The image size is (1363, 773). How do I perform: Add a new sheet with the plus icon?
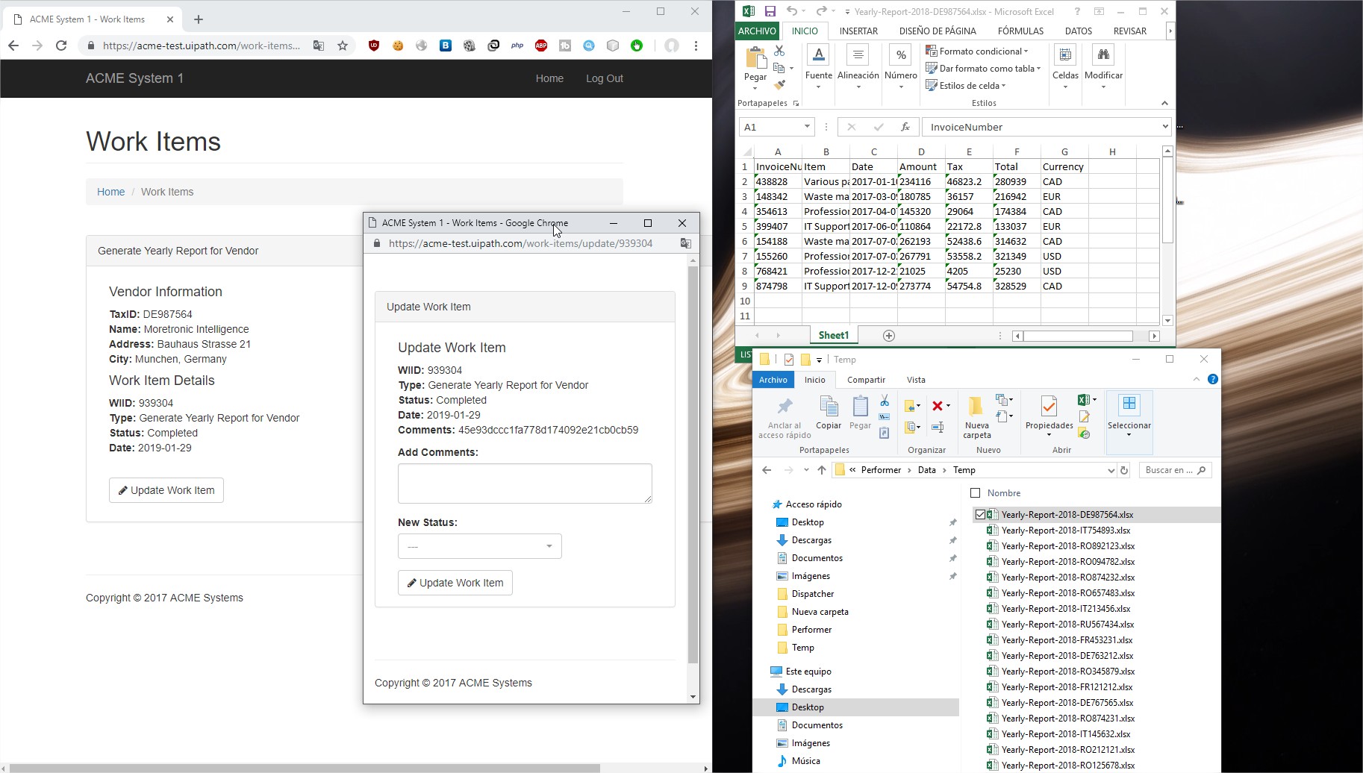point(888,336)
